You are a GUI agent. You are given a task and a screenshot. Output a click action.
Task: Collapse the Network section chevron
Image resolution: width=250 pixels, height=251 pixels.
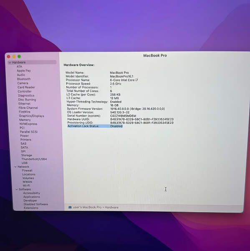[x=15, y=167]
